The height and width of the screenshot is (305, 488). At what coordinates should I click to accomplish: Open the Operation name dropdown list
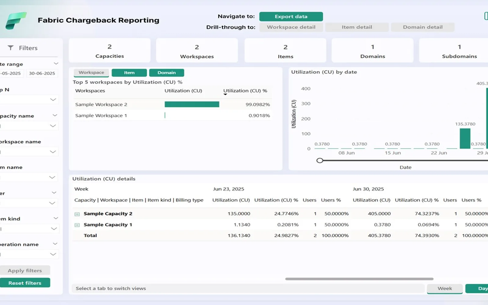[x=53, y=254]
